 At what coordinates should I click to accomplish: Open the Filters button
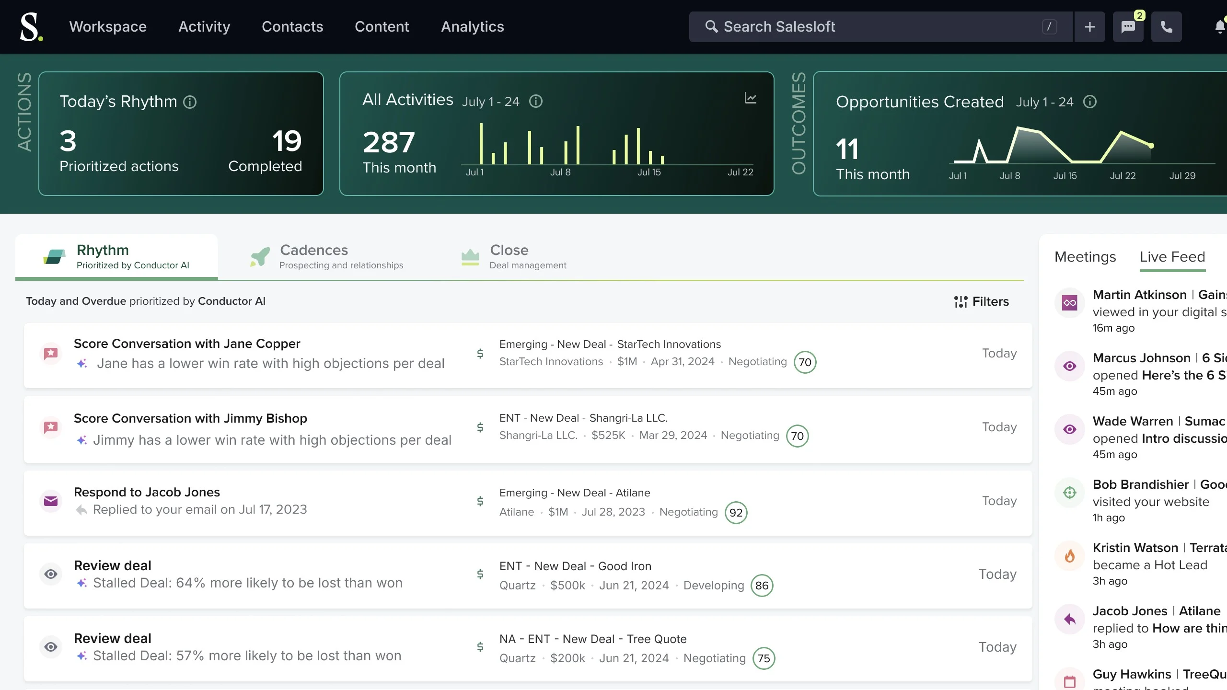tap(981, 301)
